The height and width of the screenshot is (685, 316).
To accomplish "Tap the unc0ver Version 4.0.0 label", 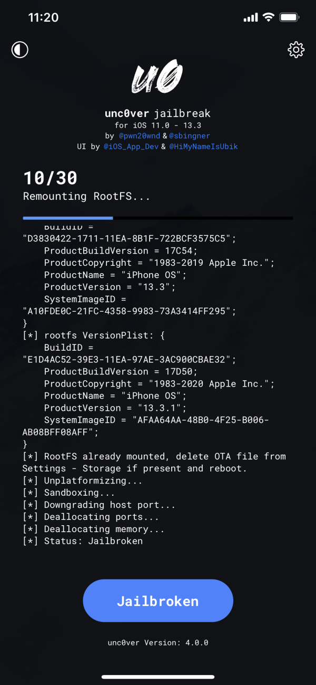I will click(x=157, y=642).
